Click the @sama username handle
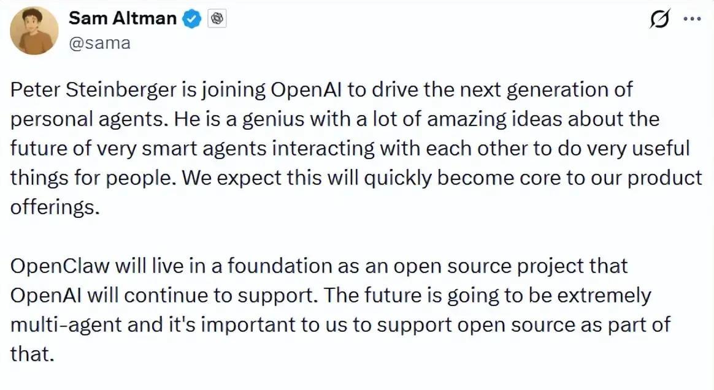The height and width of the screenshot is (390, 714). 99,43
